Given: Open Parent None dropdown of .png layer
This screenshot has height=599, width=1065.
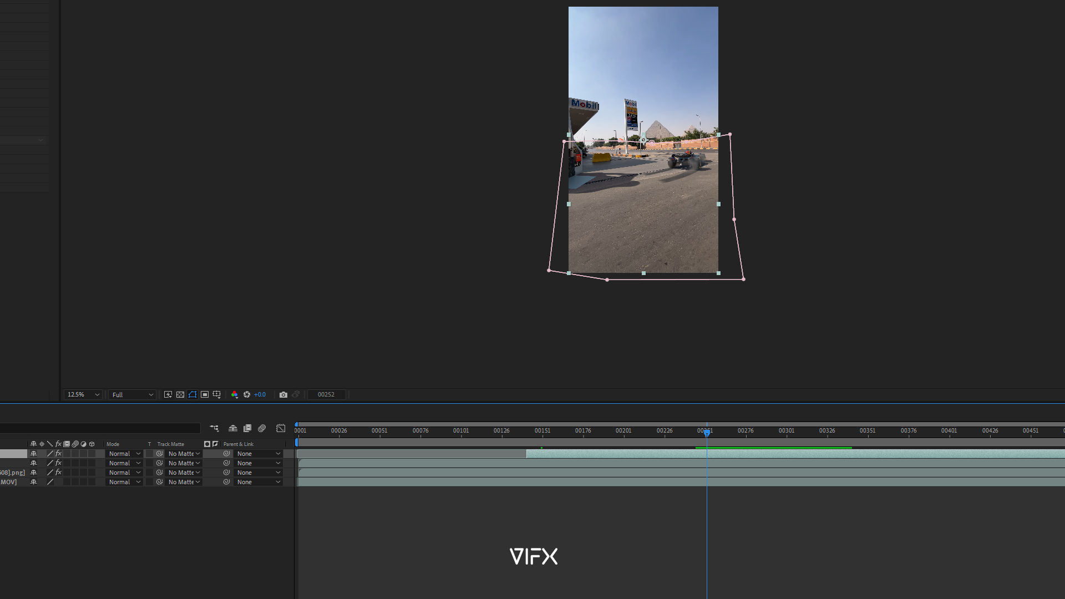Looking at the screenshot, I should point(258,473).
